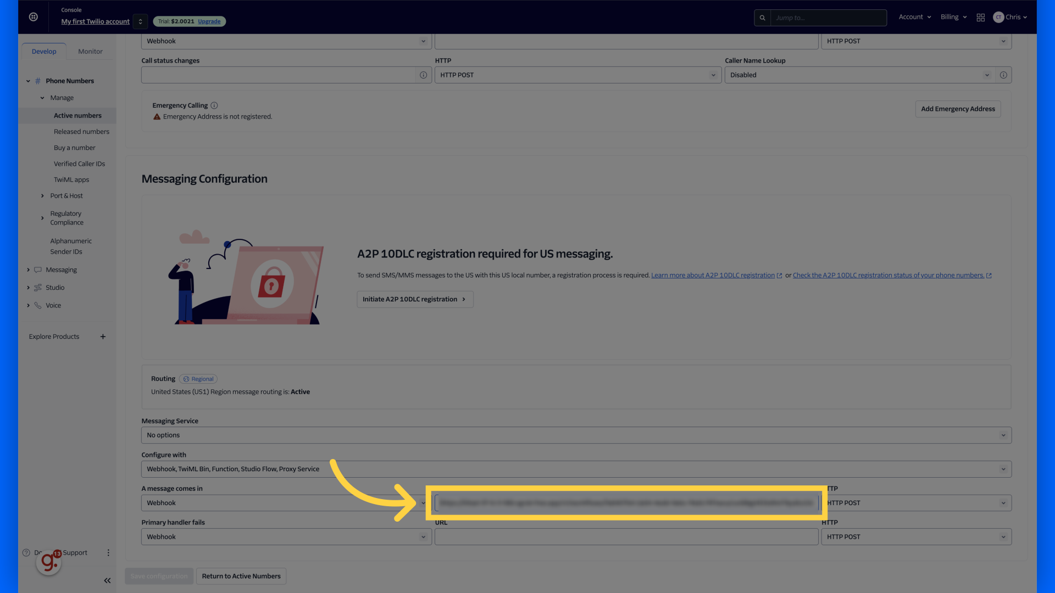Open the top voice Webhook dropdown
Image resolution: width=1055 pixels, height=593 pixels.
coord(286,42)
